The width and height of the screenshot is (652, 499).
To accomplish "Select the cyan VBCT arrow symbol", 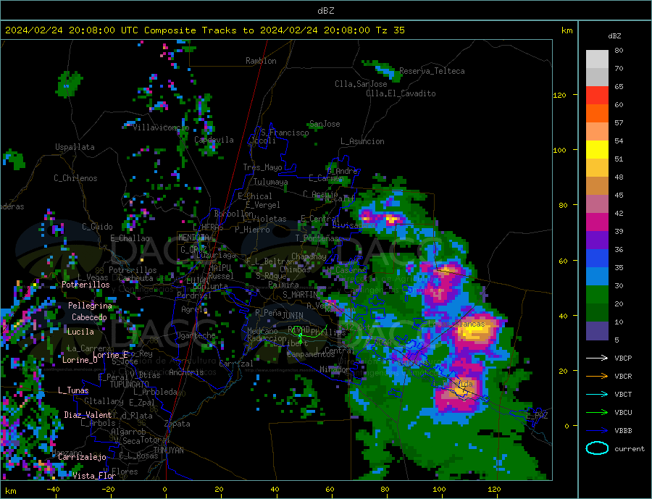I will [x=597, y=394].
